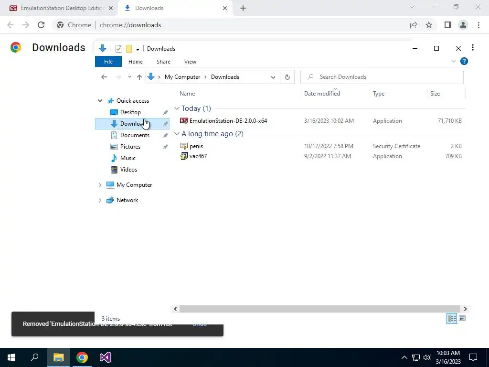Collapse A long time ago (2) group

click(x=177, y=134)
